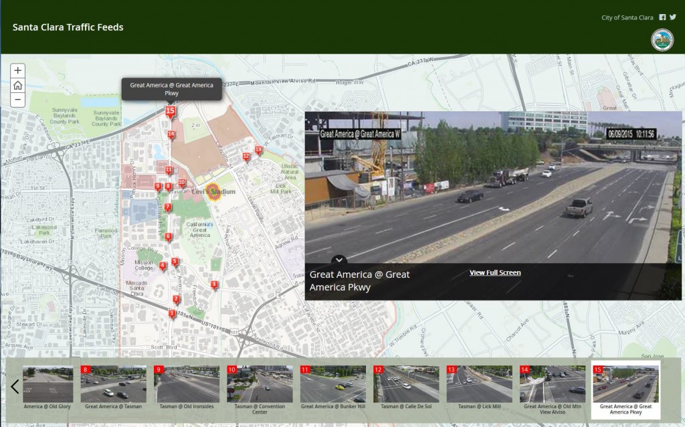Zoom in on the map
Viewport: 685px width, 427px height.
17,70
